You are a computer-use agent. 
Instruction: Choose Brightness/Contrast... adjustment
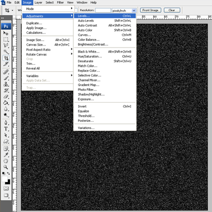pos(105,45)
